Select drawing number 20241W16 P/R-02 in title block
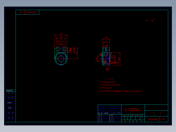 pos(157,119)
